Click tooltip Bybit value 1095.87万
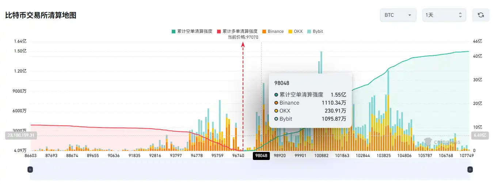Viewport: 494px width, 184px height. pos(334,119)
